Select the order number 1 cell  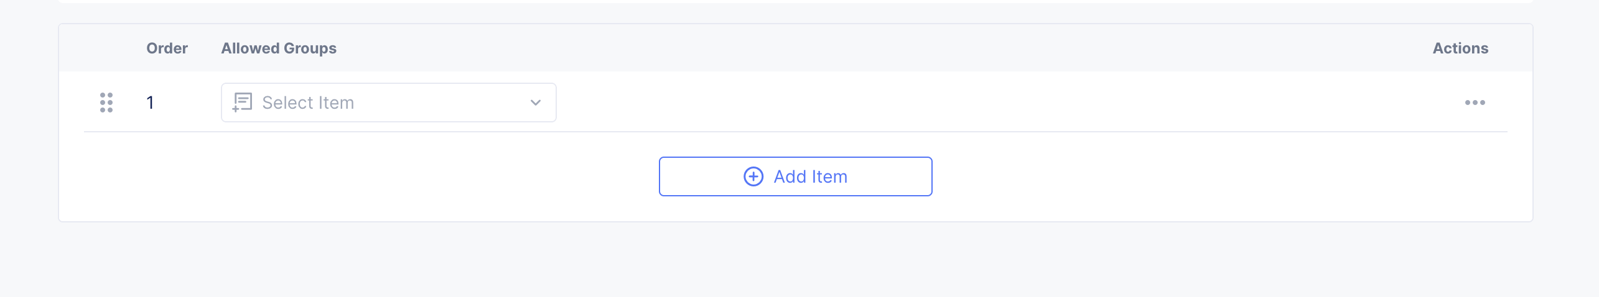point(150,103)
